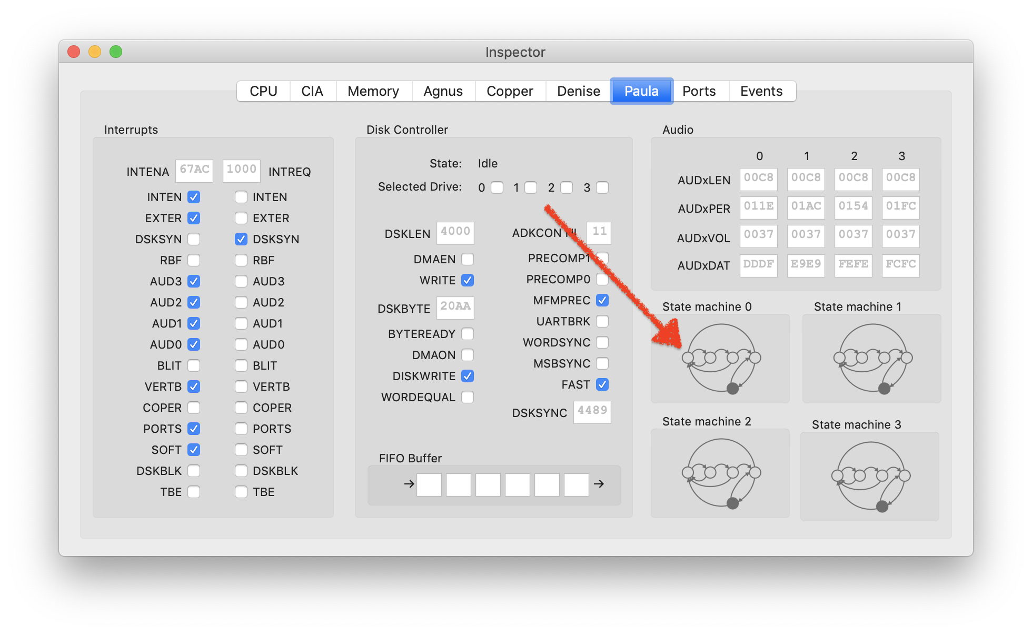Click the FIFO buffer input arrow
Viewport: 1032px width, 634px height.
(409, 484)
